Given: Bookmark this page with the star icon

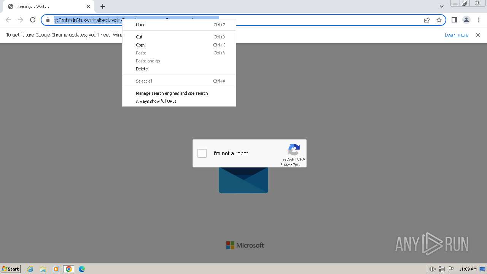Looking at the screenshot, I should pyautogui.click(x=439, y=20).
